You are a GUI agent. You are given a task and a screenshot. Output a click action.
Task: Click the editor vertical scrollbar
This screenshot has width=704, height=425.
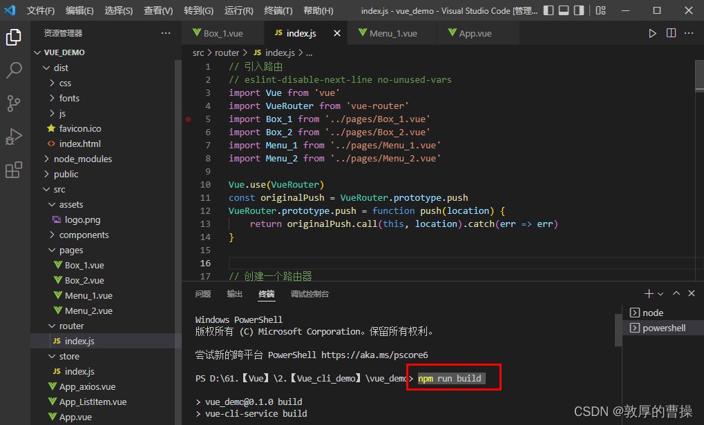click(698, 76)
